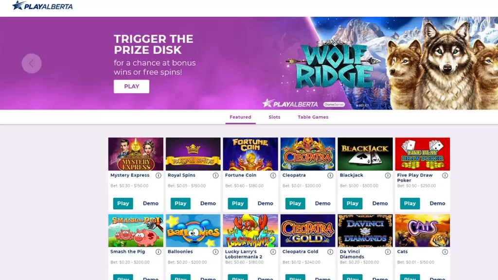Start Demo of Fortune Coin
Screen dimensions: 498x280
click(265, 204)
